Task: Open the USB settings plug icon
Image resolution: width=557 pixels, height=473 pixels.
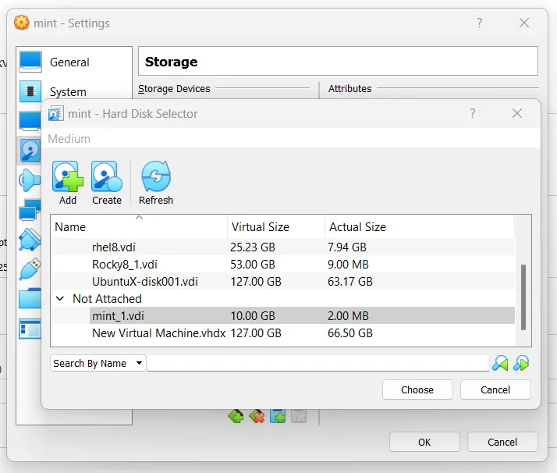Action: click(30, 269)
